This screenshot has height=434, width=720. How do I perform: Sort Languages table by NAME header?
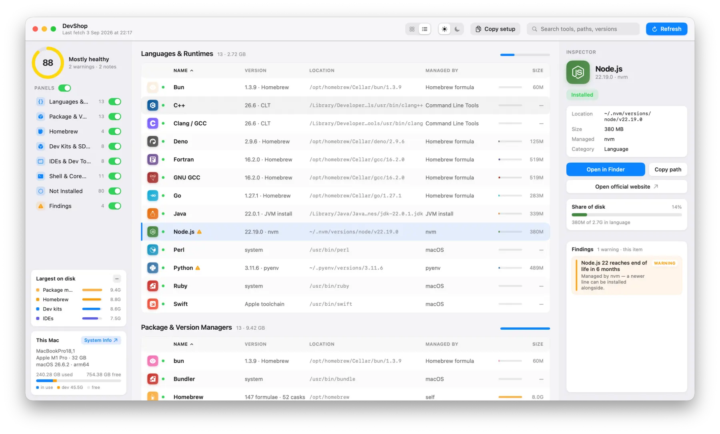[183, 70]
